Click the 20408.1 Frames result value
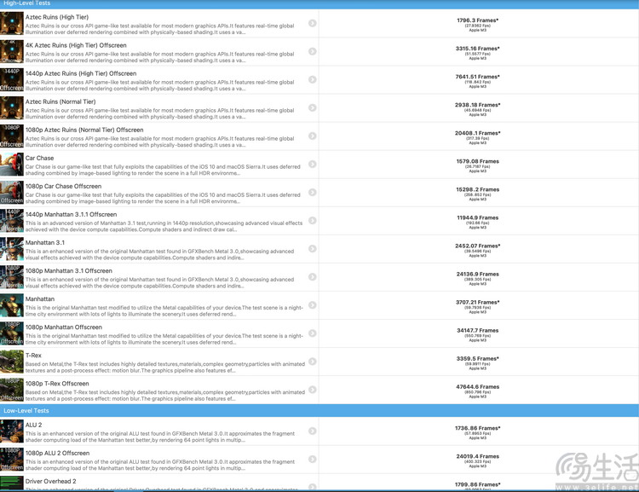 point(478,132)
